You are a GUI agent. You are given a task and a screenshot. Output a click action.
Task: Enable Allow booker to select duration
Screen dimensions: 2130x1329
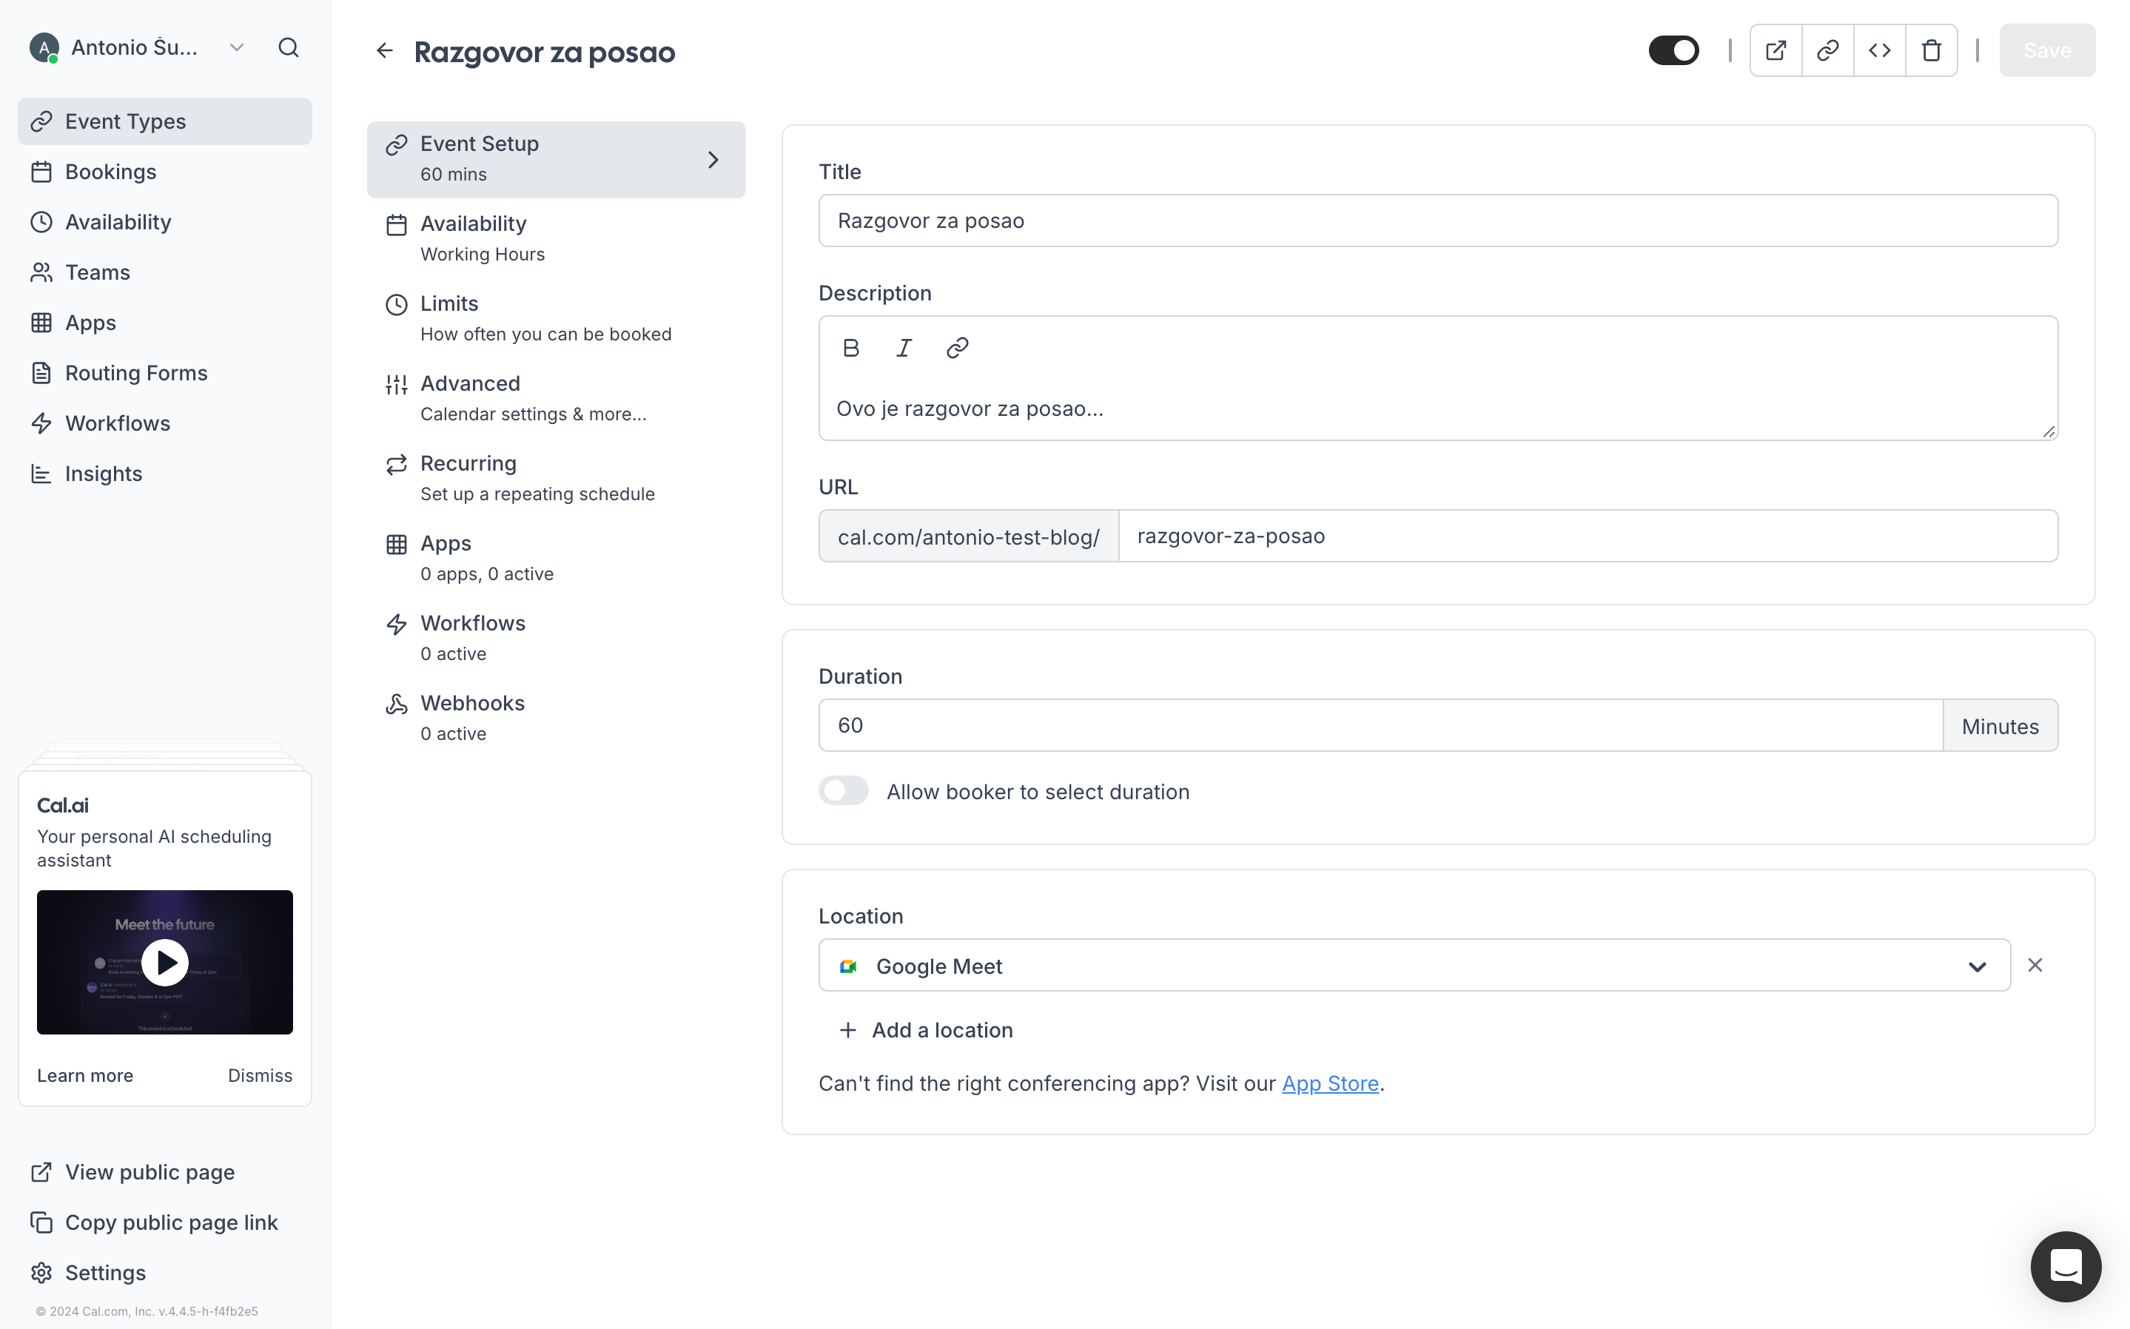coord(843,791)
